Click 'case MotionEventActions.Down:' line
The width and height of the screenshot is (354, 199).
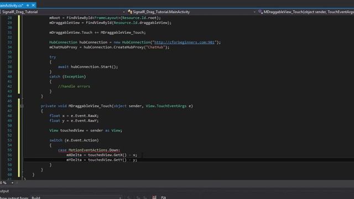coord(89,150)
